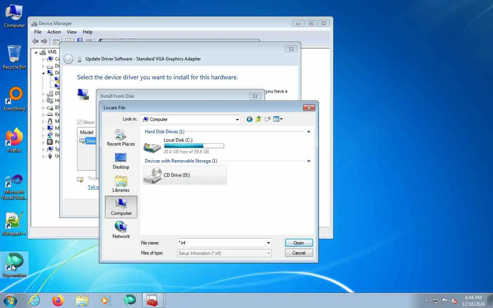Click the wizard Back arrow in Update Driver Software
The image size is (493, 308).
click(x=68, y=59)
